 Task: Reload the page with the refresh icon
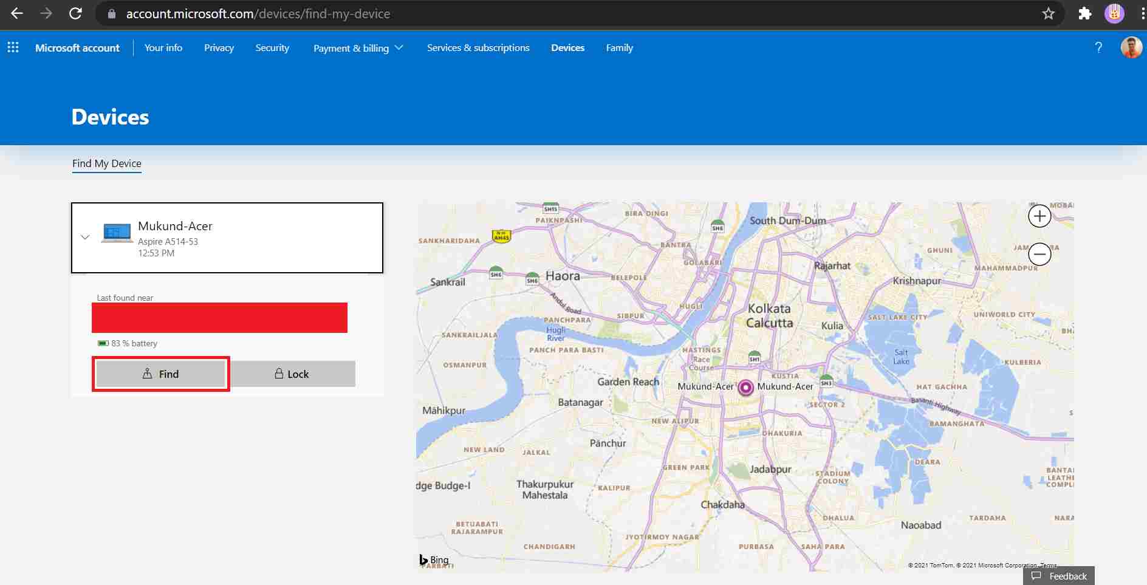(x=75, y=13)
